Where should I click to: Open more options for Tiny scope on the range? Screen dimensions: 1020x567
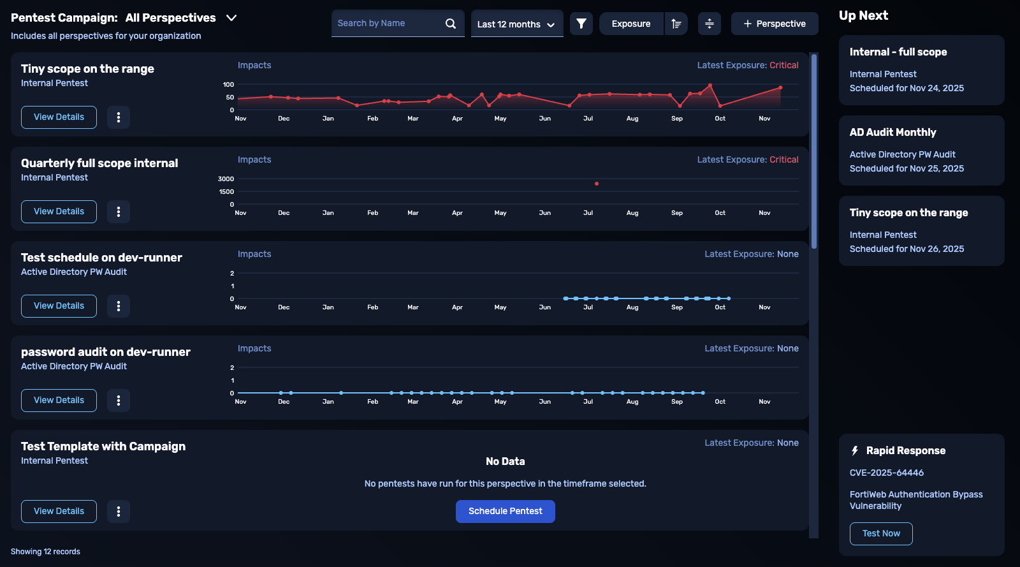click(x=119, y=117)
